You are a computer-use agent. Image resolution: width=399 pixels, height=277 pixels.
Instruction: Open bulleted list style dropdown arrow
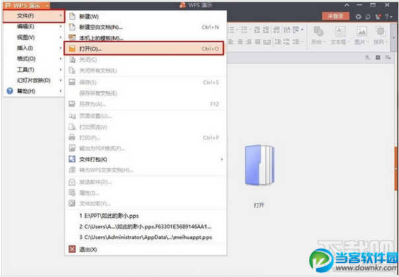click(237, 30)
